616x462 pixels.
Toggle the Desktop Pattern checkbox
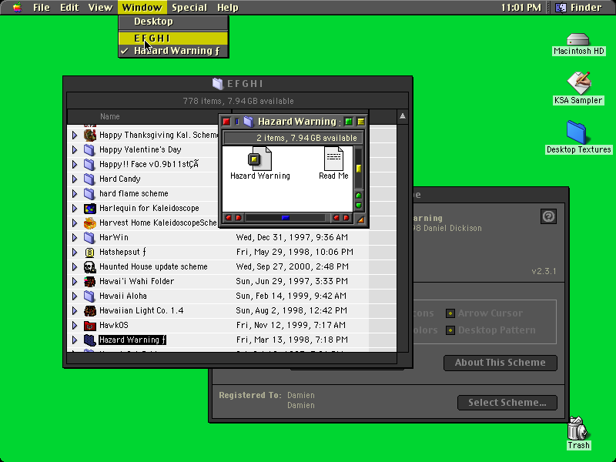point(450,330)
